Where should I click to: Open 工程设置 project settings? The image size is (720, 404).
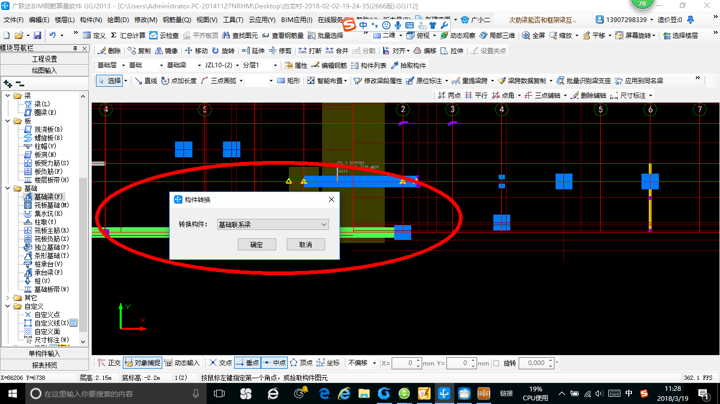click(x=45, y=59)
